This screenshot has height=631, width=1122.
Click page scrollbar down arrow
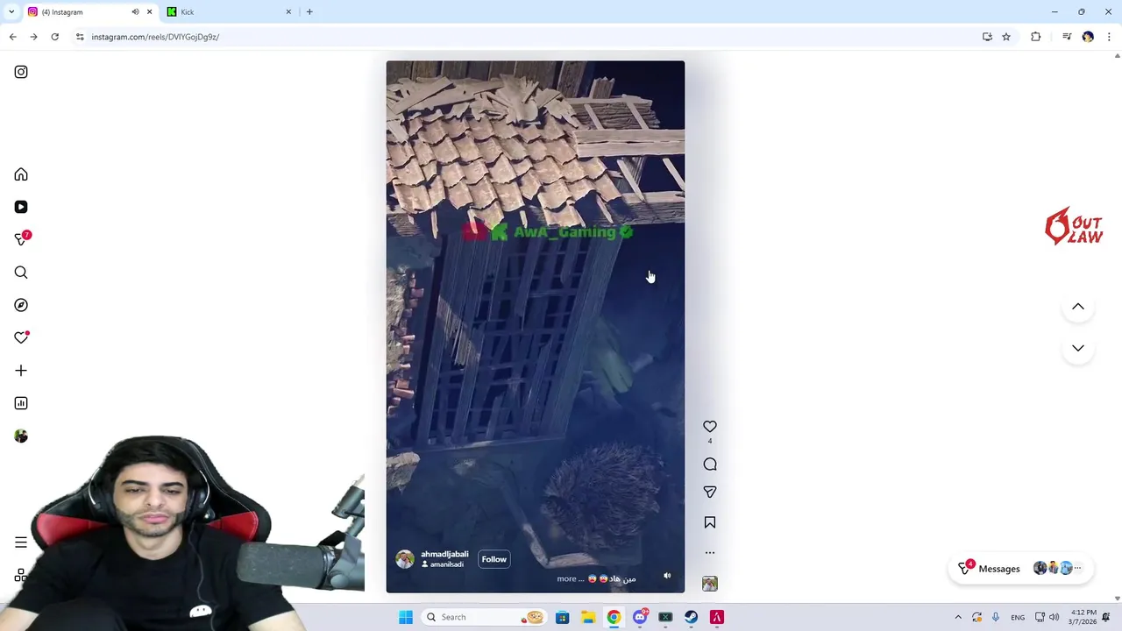point(1117,599)
